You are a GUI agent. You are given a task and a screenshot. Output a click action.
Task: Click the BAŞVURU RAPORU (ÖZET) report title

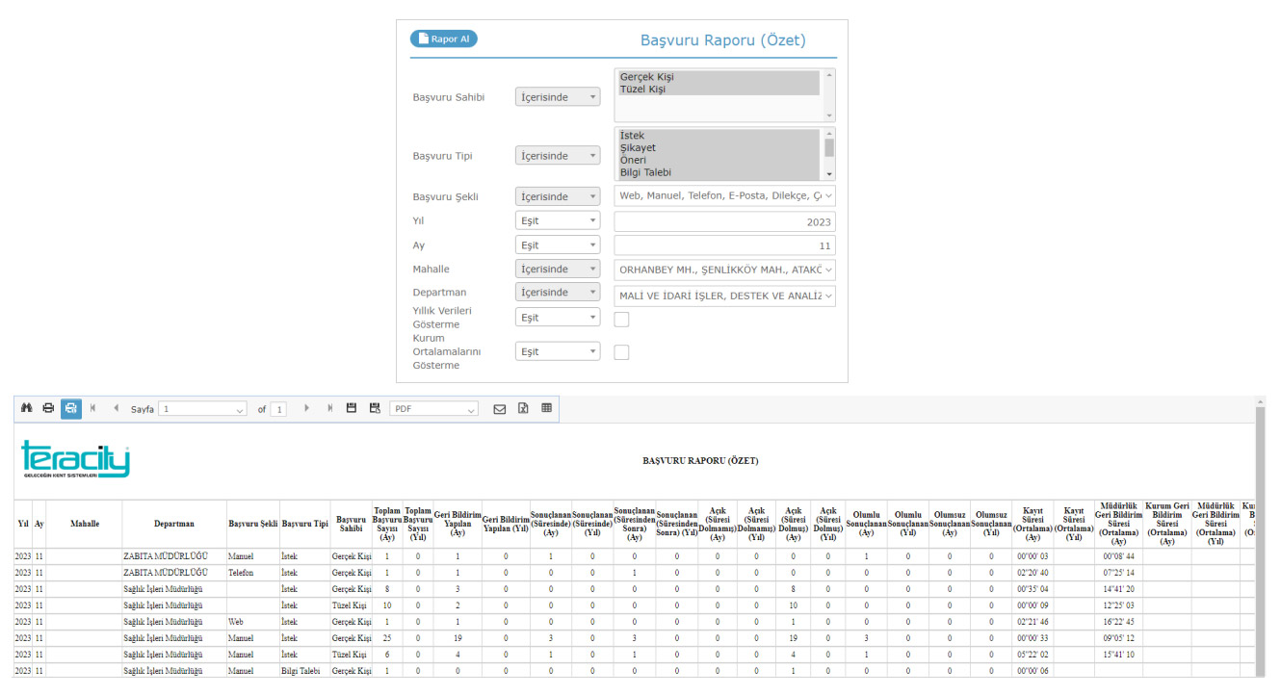[x=700, y=461]
